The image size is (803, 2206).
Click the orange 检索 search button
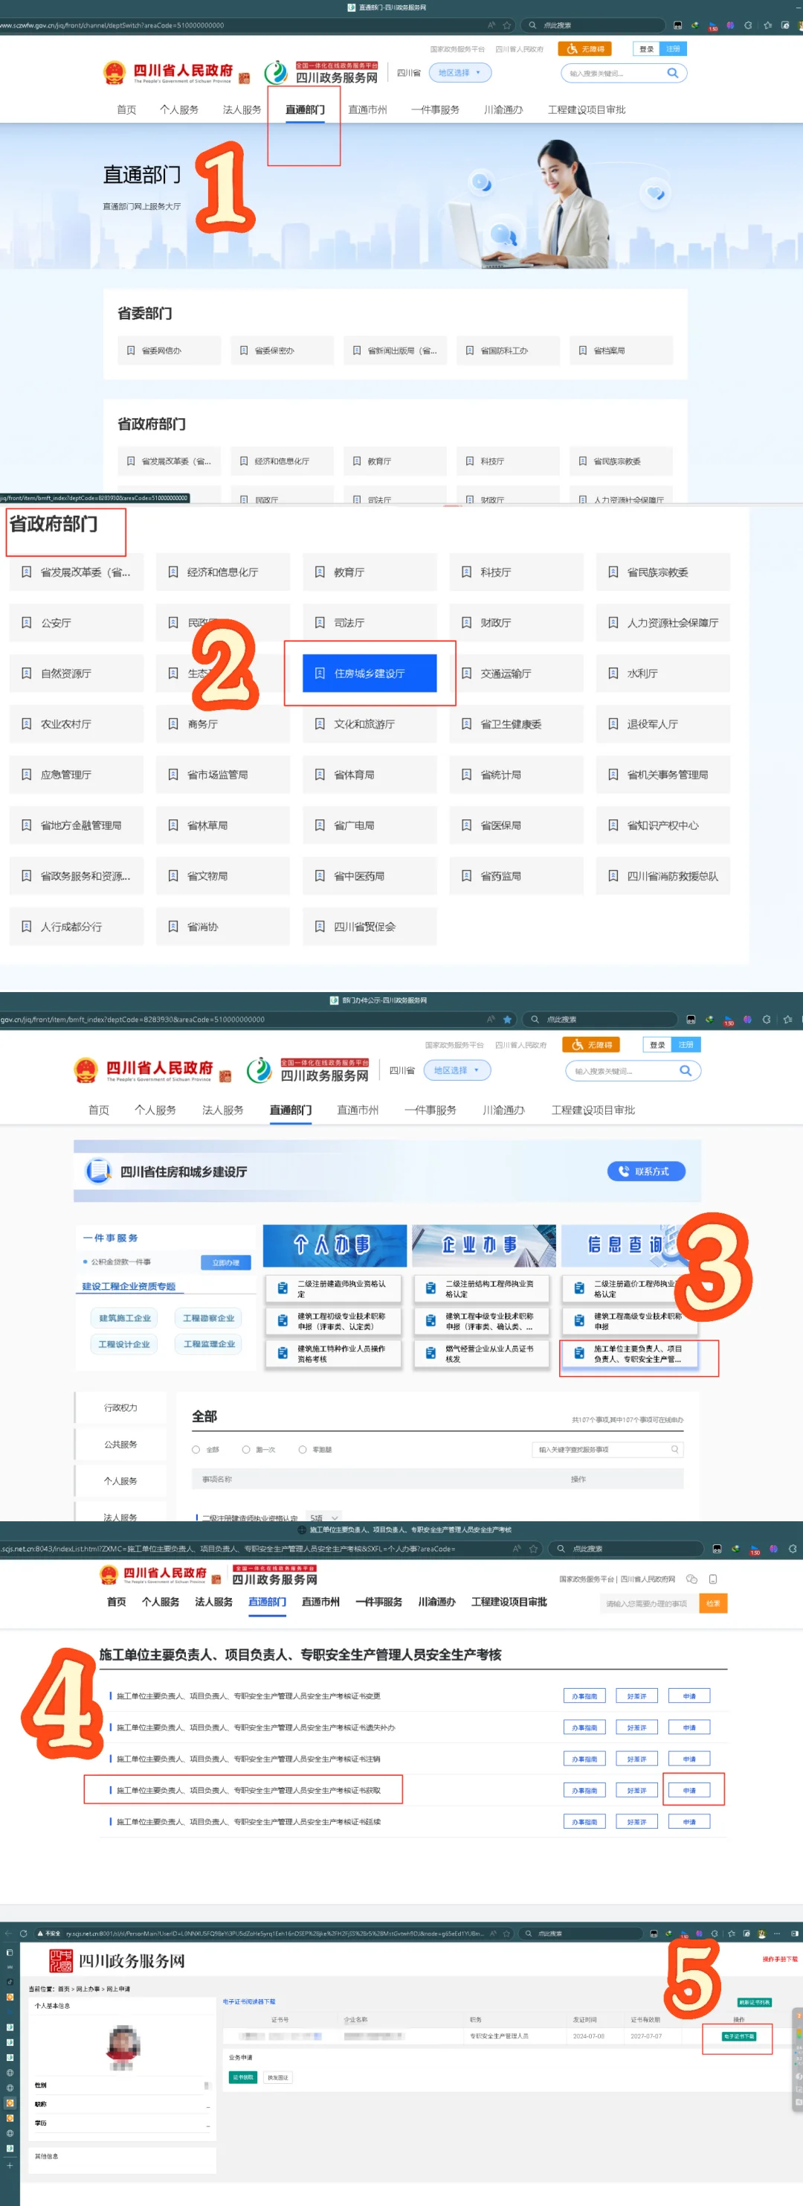coord(713,1603)
